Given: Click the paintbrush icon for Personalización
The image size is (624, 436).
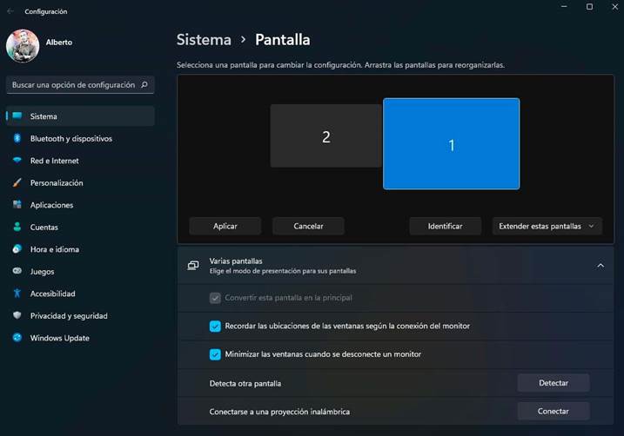Looking at the screenshot, I should [17, 182].
